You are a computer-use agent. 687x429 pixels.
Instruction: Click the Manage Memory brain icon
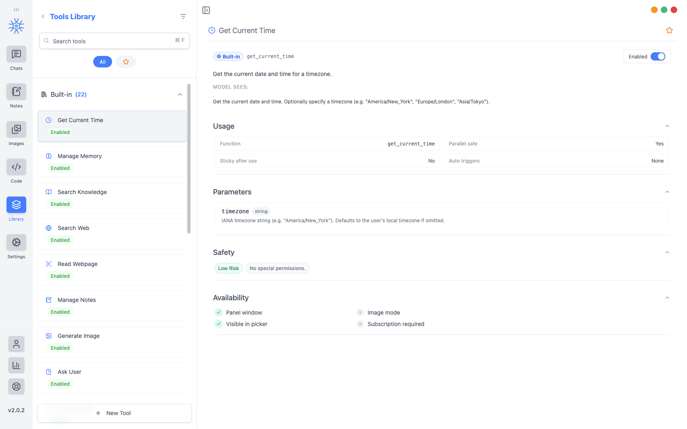pyautogui.click(x=49, y=156)
